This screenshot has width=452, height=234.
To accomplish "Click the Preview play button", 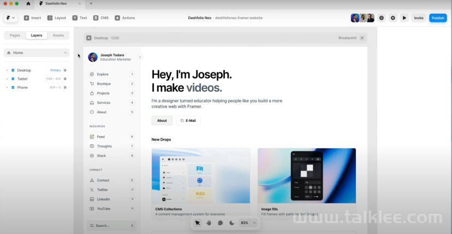I will click(404, 18).
